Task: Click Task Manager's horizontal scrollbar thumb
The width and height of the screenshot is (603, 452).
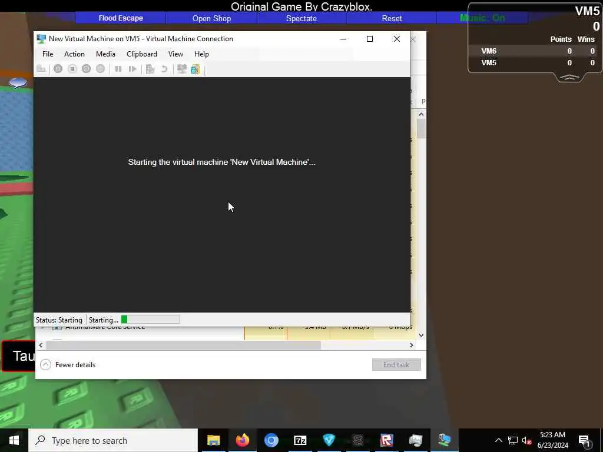Action: click(x=184, y=345)
